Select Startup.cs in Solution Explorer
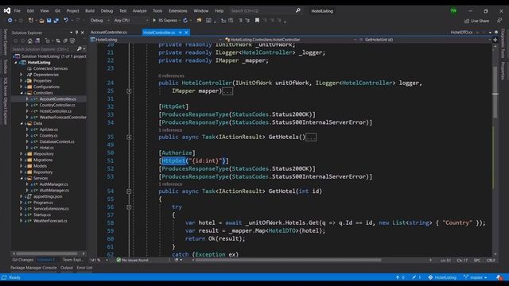 tap(42, 214)
